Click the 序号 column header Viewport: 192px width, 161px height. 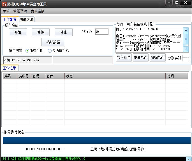click(10, 76)
